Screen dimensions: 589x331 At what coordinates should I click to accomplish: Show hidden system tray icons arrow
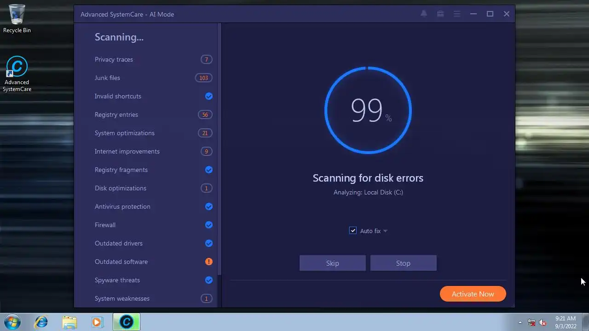[520, 322]
